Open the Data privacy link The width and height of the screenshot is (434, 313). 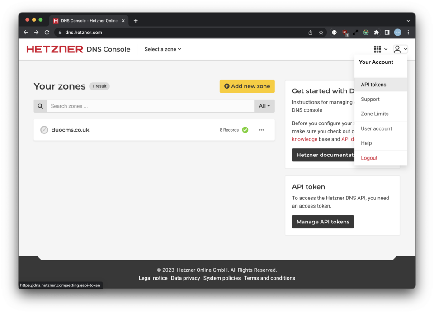[x=185, y=278]
